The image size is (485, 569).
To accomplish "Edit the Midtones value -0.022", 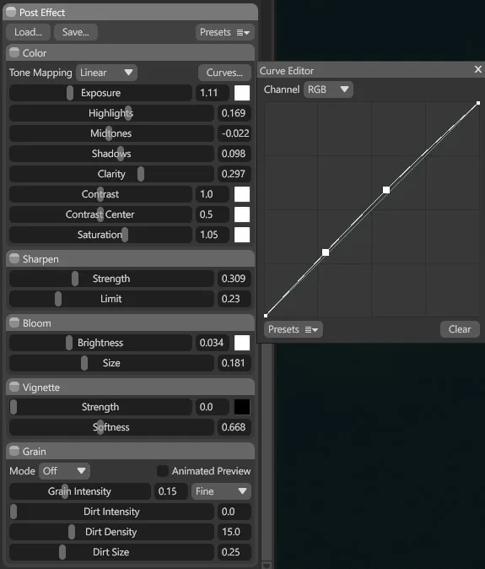I will [234, 133].
